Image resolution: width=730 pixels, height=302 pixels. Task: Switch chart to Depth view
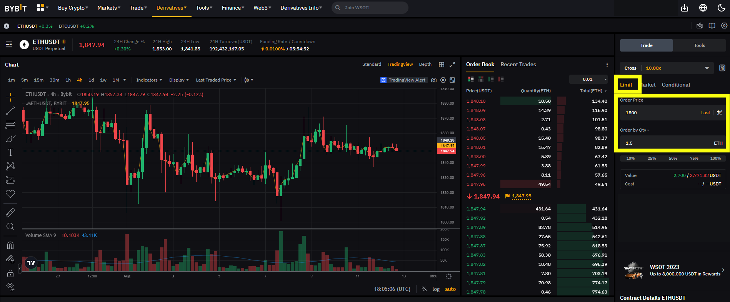pos(425,64)
